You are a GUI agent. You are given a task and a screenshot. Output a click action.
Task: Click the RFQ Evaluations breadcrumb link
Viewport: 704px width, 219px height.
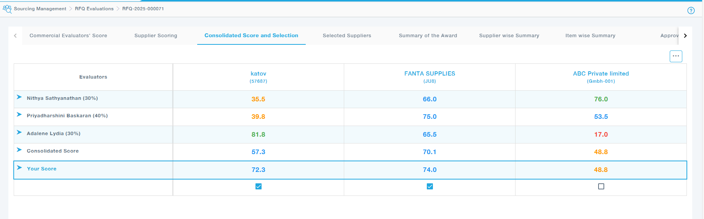coord(94,9)
